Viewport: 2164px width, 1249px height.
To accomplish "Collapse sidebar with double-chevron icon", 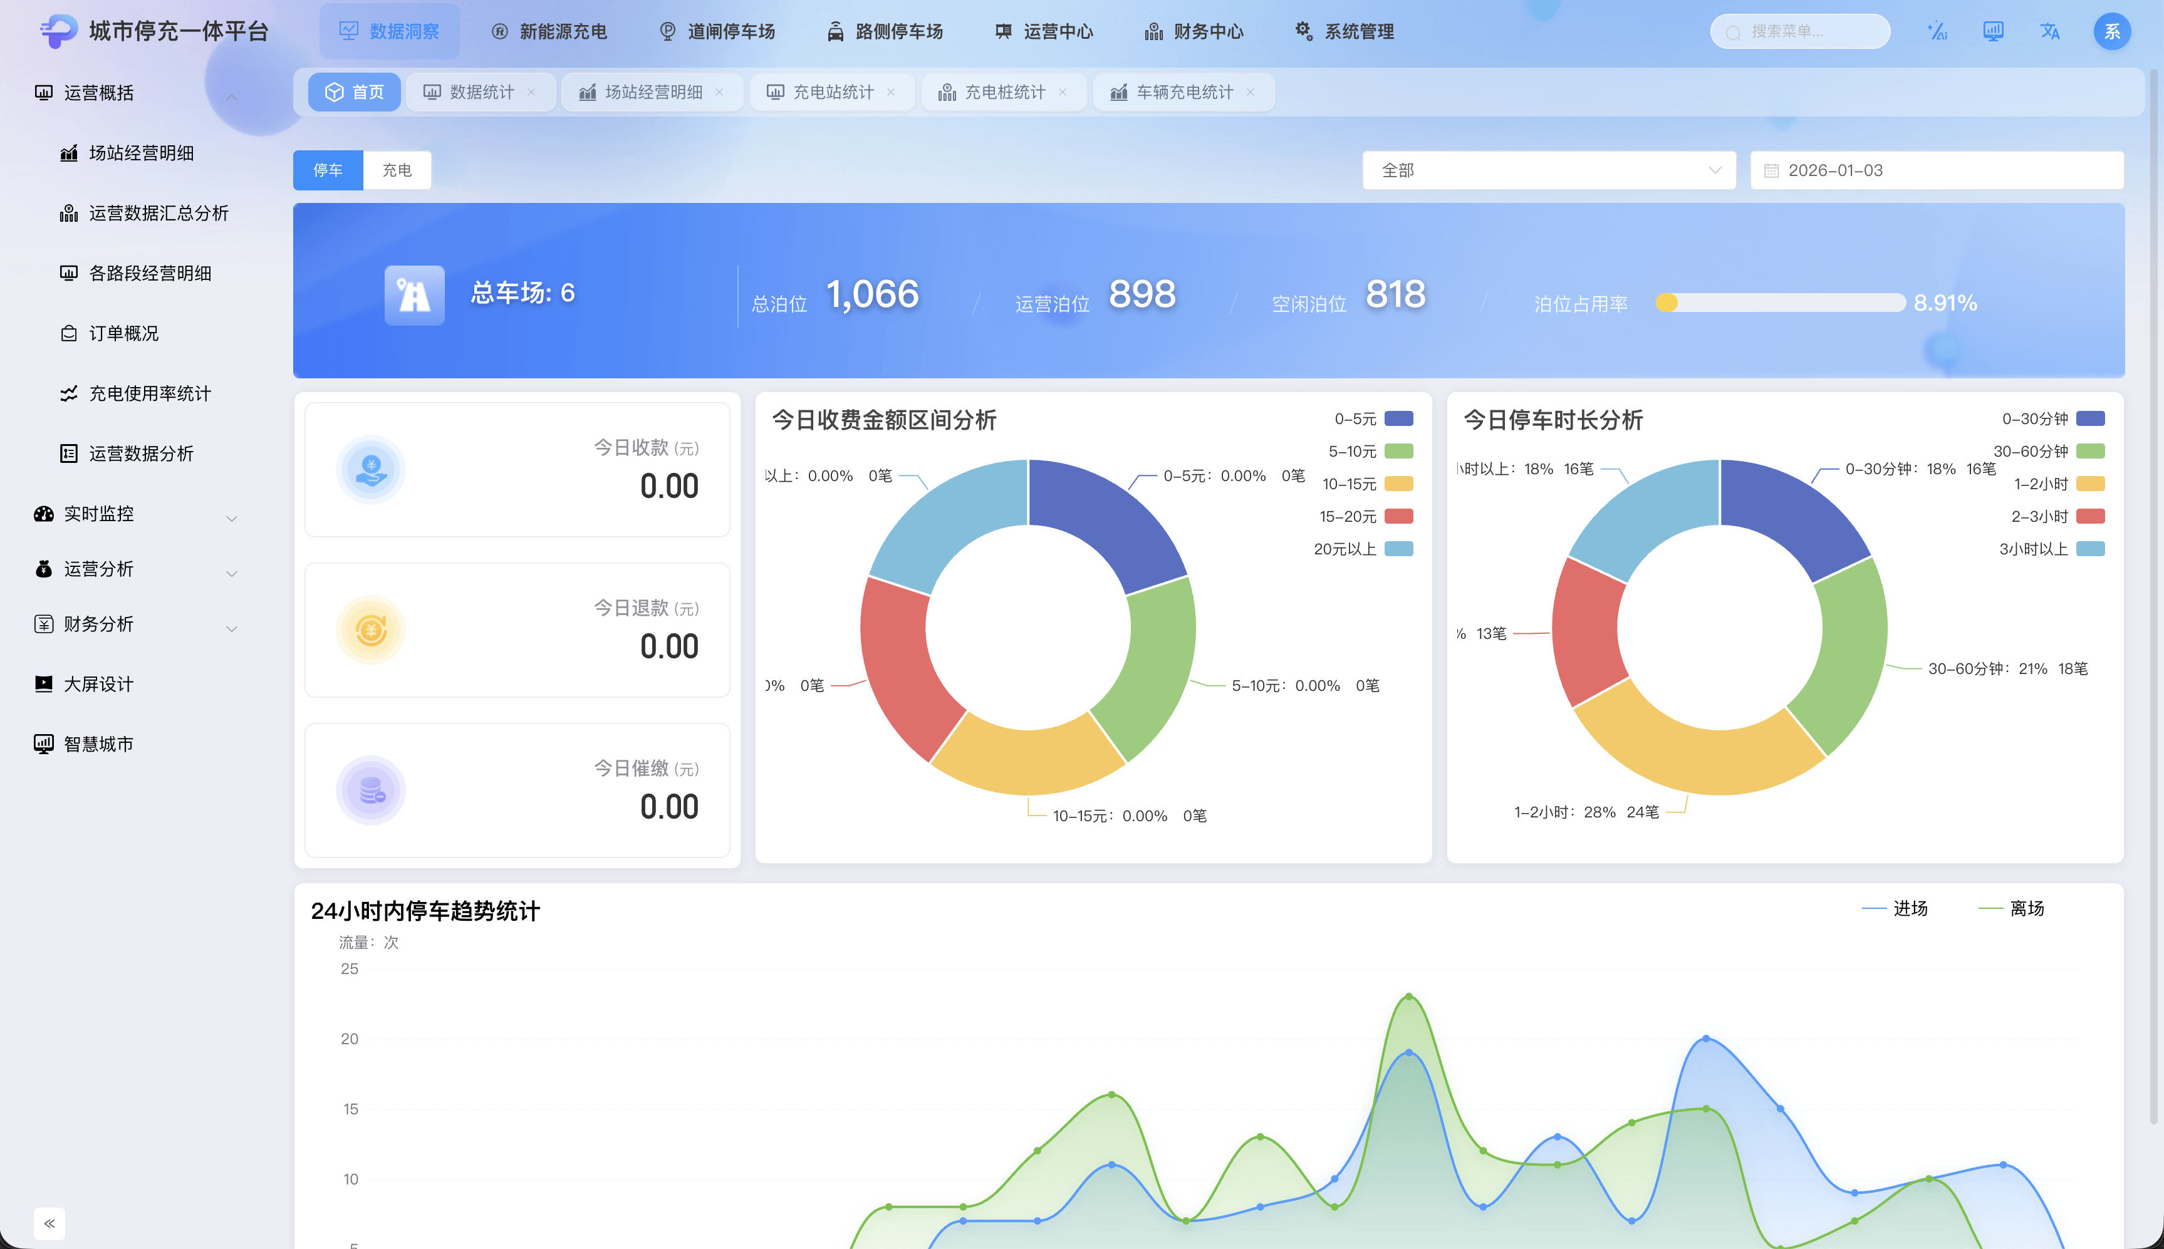I will click(49, 1223).
